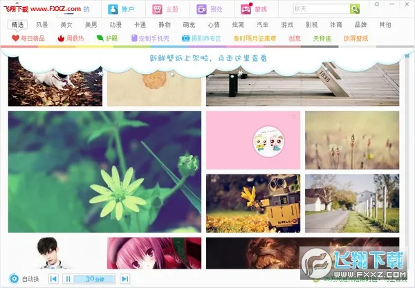Select the 心情 category tab
This screenshot has height=288, width=415.
click(214, 25)
